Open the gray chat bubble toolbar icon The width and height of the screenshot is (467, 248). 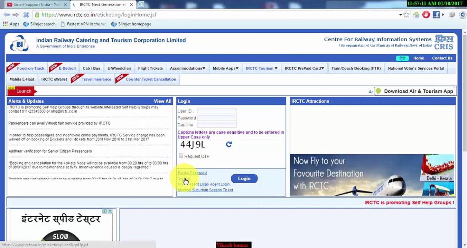[452, 15]
